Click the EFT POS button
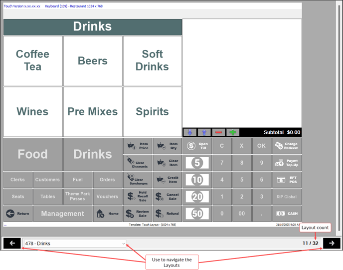 [287, 180]
